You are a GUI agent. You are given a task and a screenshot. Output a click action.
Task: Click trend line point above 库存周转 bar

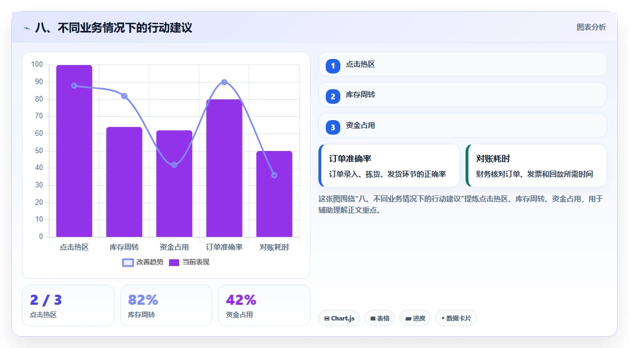pos(124,96)
